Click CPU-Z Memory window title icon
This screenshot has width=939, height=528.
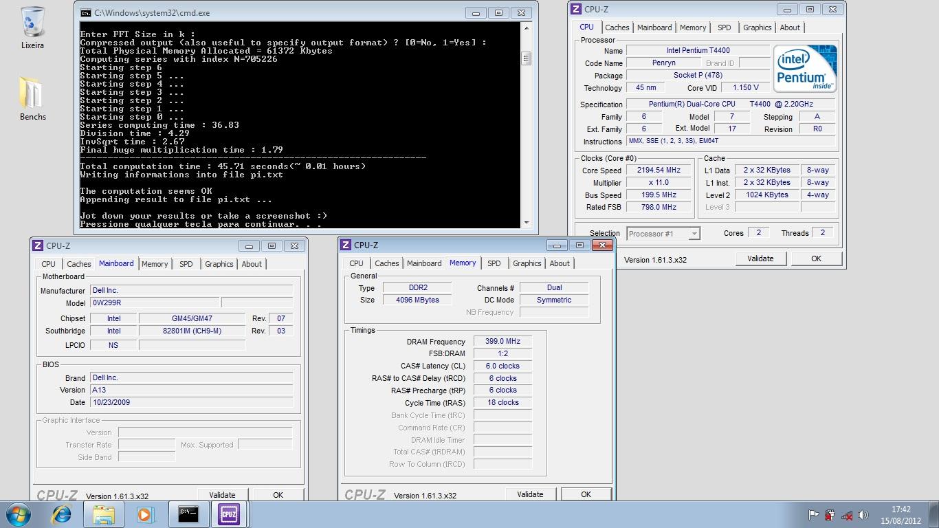click(x=346, y=245)
